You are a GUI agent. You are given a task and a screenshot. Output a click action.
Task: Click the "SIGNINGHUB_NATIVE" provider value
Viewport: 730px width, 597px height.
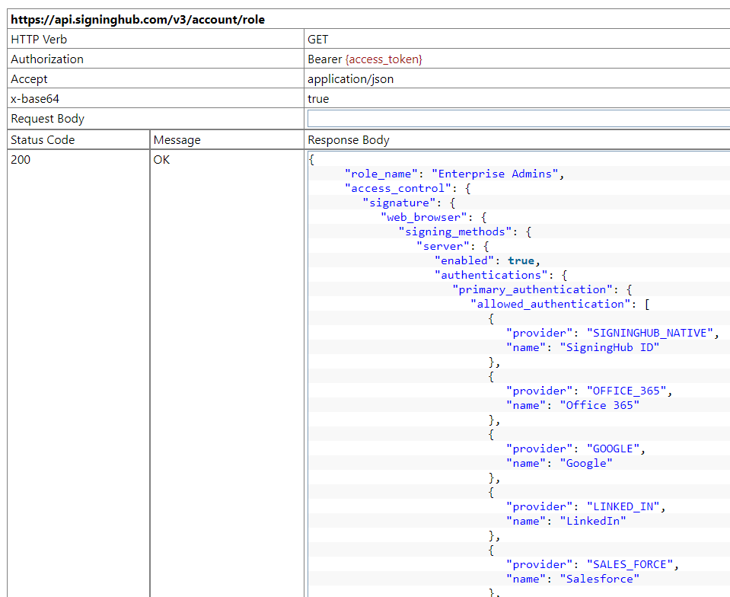pos(651,333)
